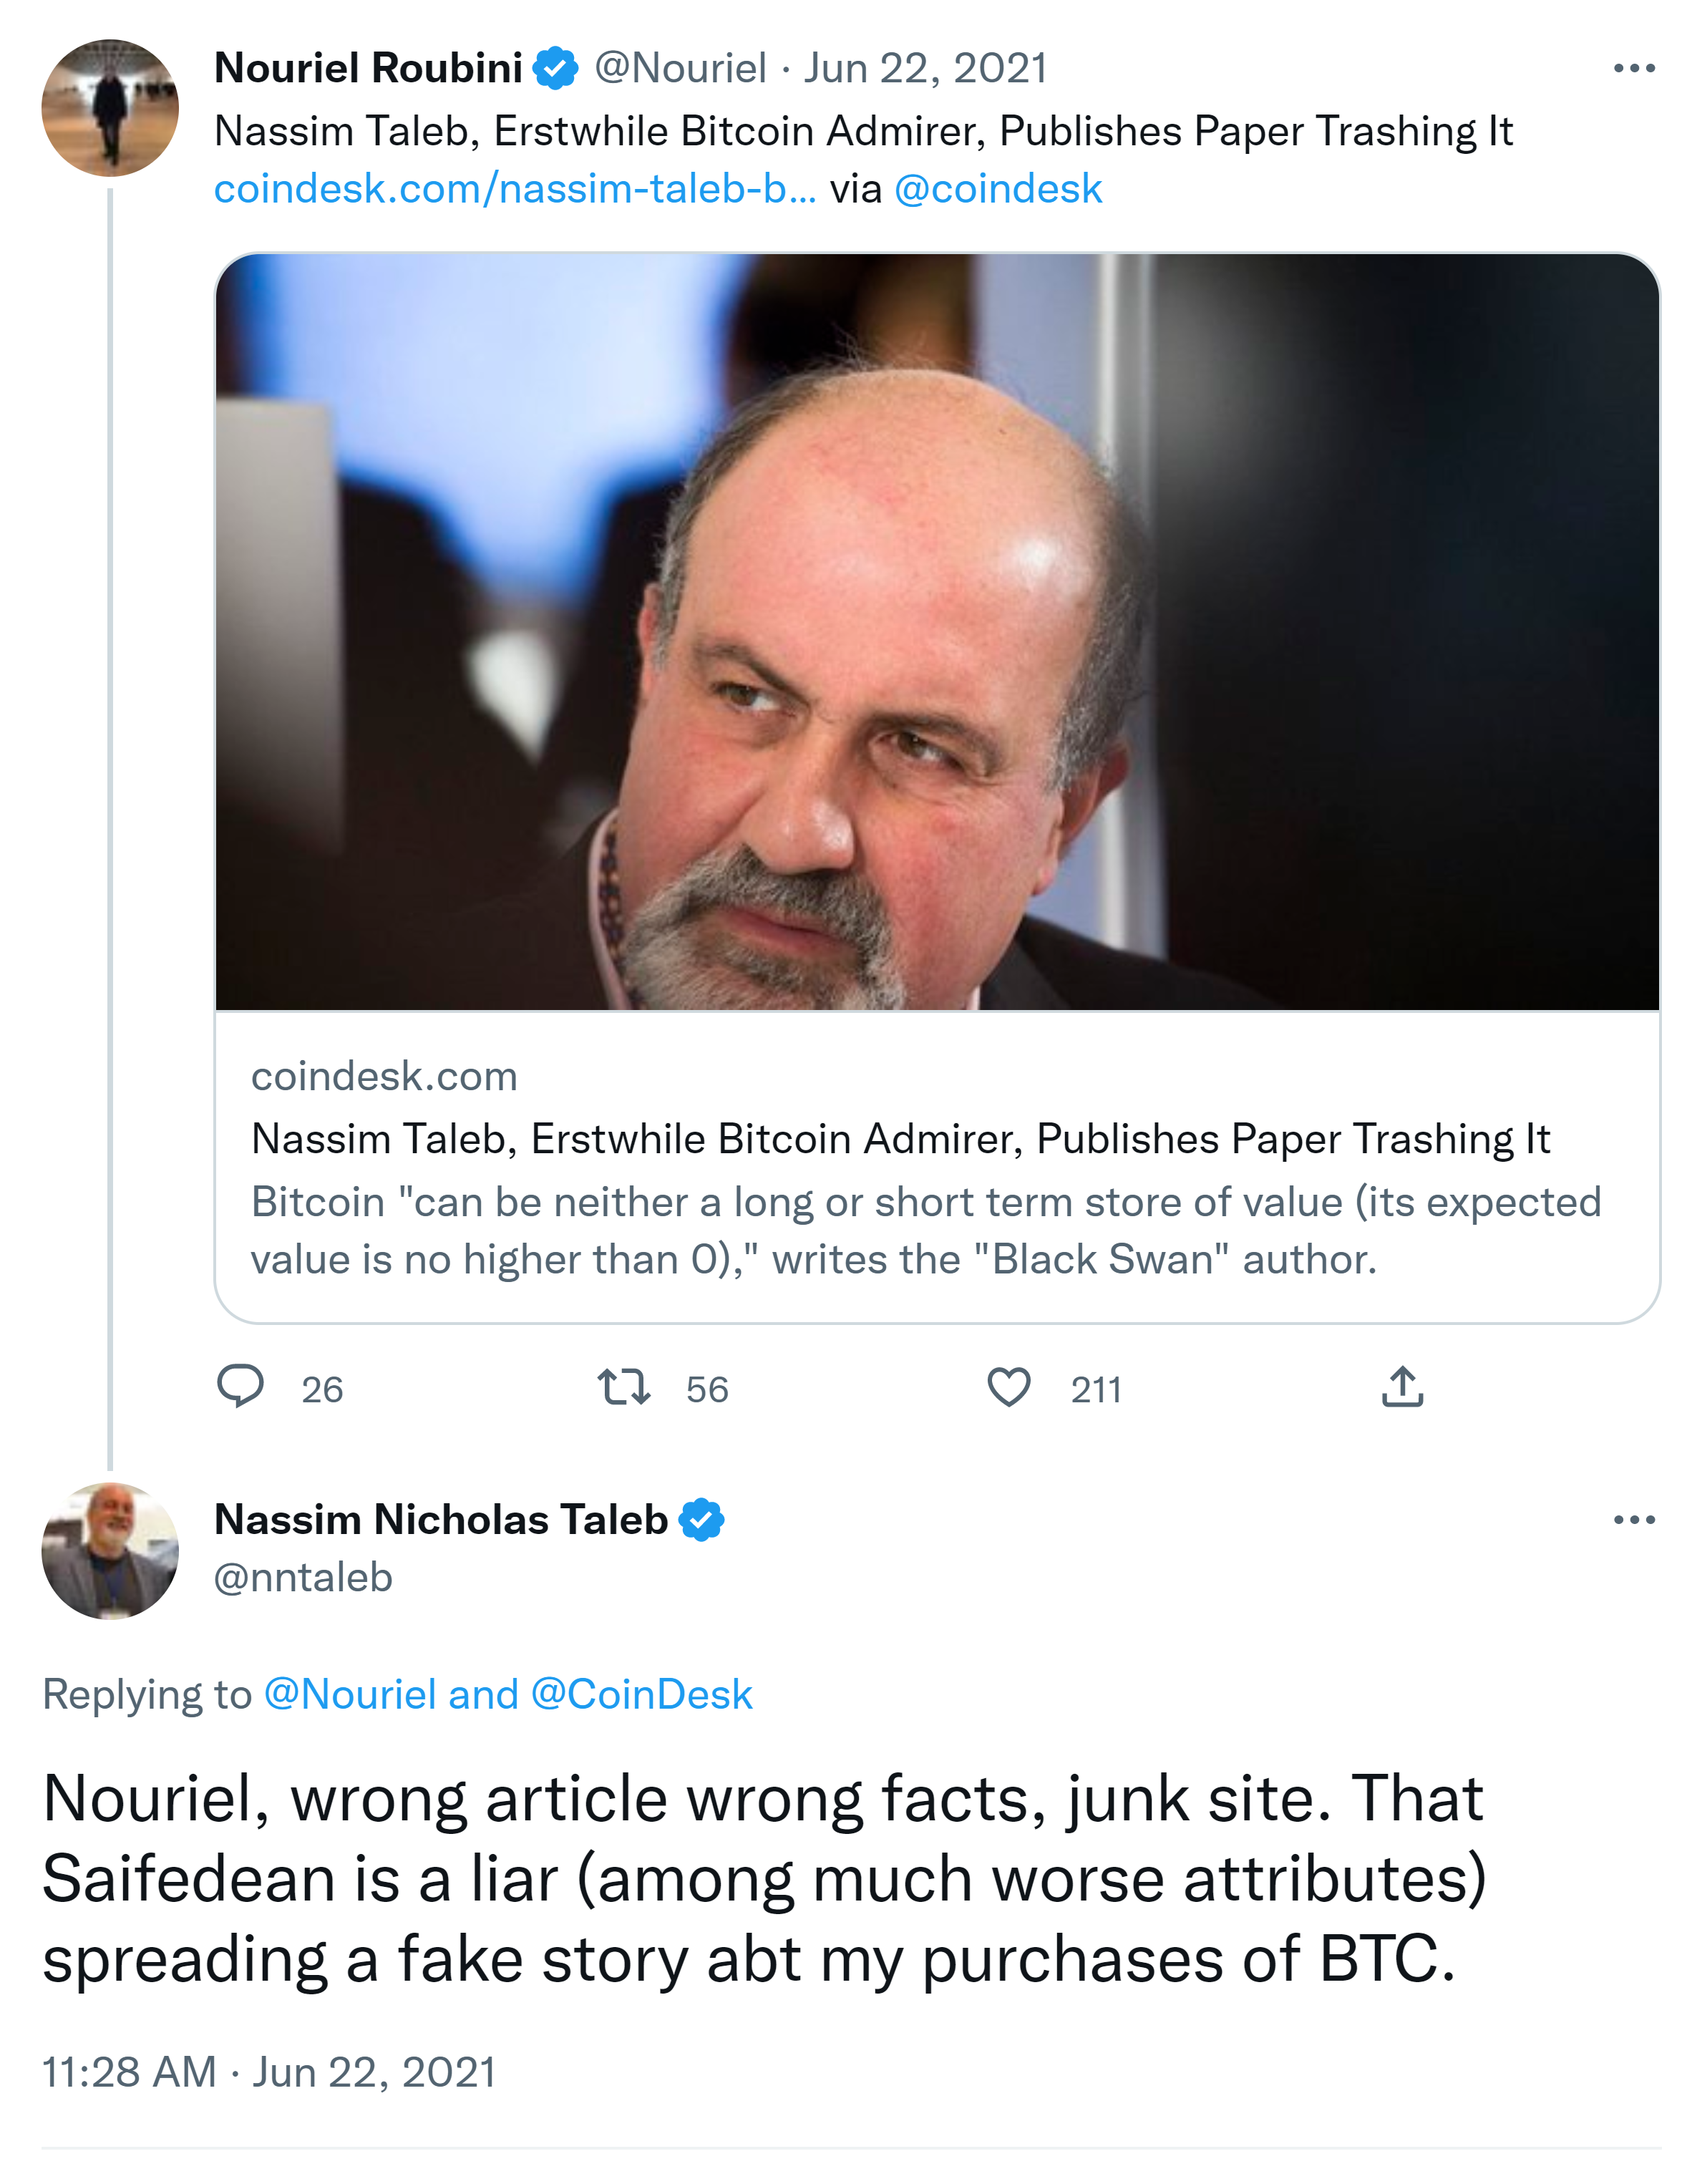
Task: Click Nouriel Roubini's verified badge
Action: tap(555, 68)
